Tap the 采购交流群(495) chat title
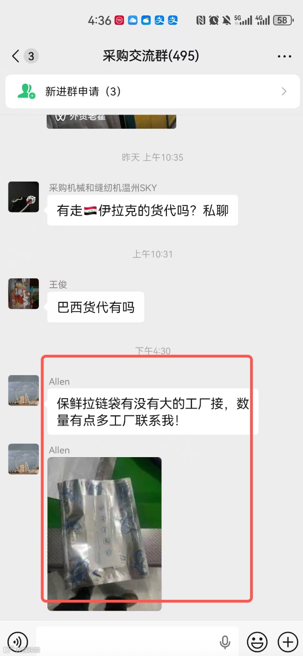Viewport: 303px width, 656px height. (151, 56)
